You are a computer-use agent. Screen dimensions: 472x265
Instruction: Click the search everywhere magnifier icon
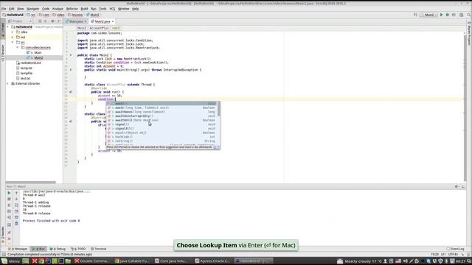[469, 15]
